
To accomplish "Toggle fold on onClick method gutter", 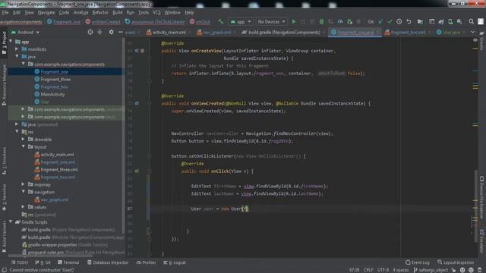I will [149, 171].
